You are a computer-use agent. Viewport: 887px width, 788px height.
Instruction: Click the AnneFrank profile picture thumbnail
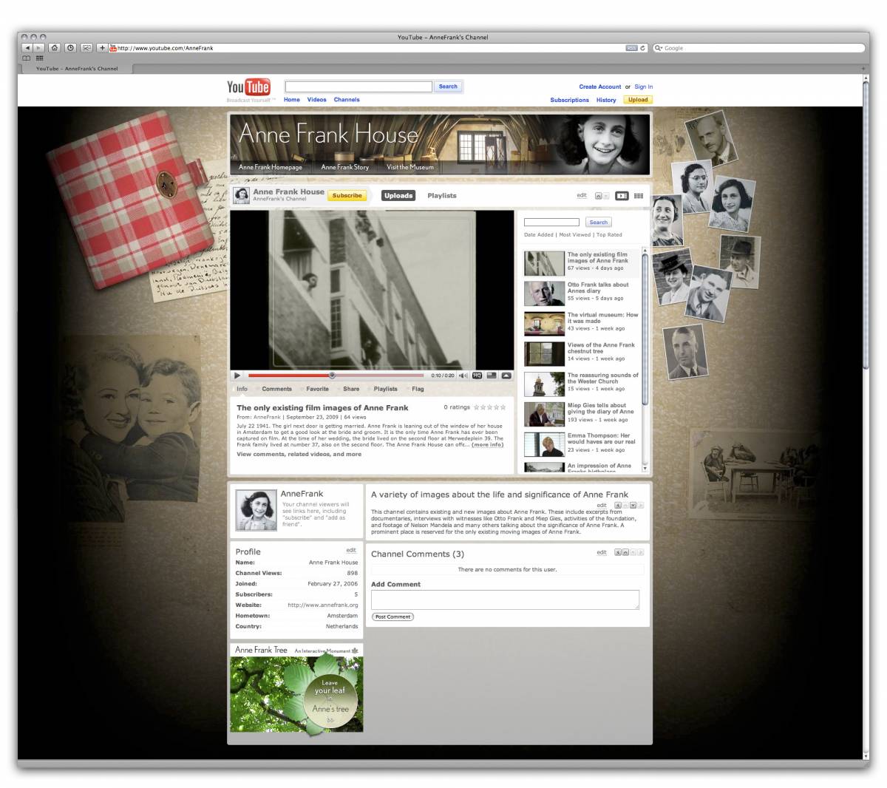click(x=256, y=510)
